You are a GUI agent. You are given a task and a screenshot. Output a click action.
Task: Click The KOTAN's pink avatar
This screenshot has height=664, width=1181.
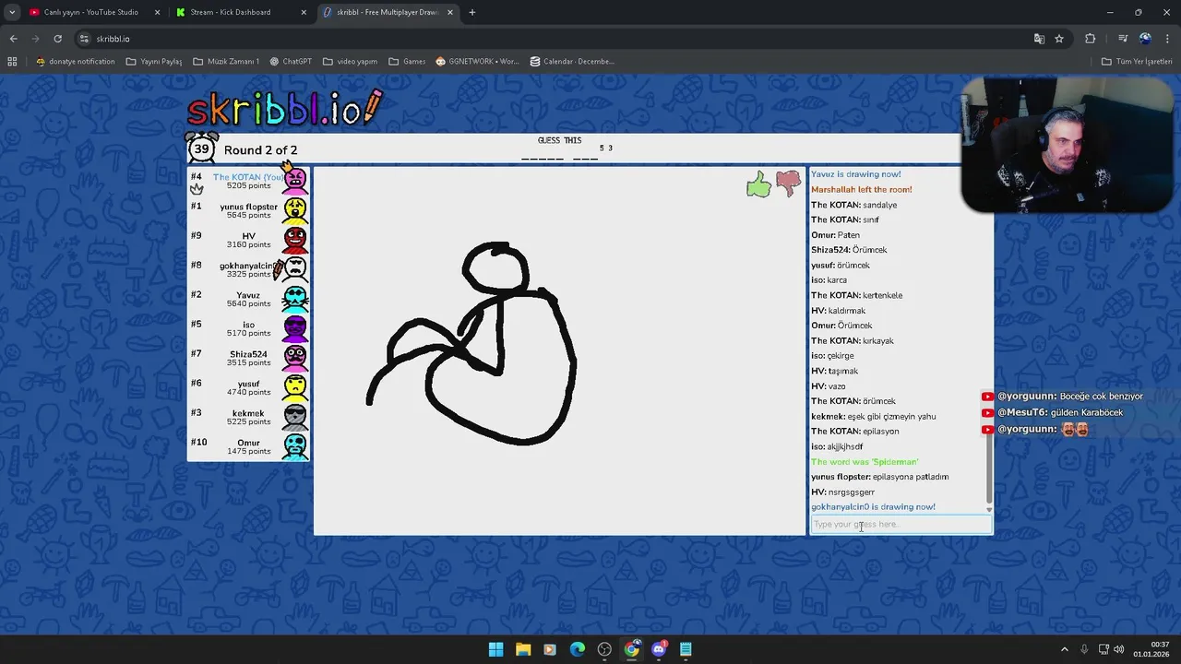point(295,180)
